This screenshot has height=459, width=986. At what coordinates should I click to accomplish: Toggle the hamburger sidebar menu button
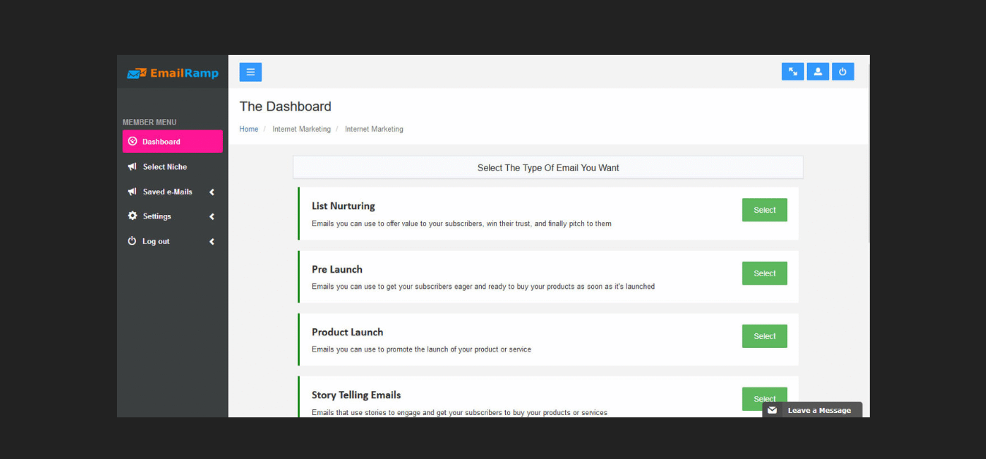[251, 72]
